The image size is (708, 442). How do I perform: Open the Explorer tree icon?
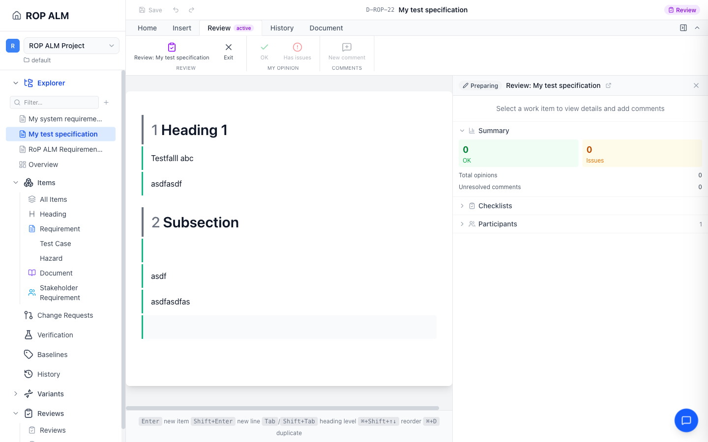click(x=29, y=83)
